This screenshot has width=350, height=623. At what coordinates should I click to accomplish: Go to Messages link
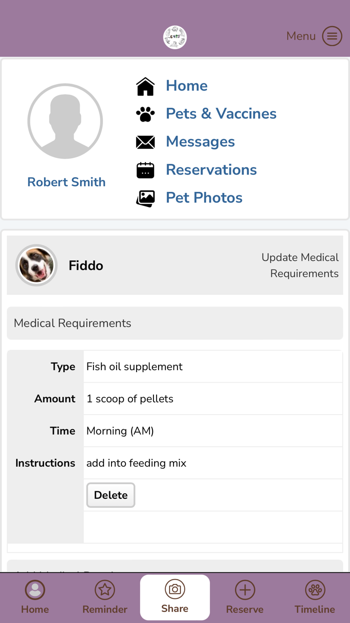[x=200, y=142]
